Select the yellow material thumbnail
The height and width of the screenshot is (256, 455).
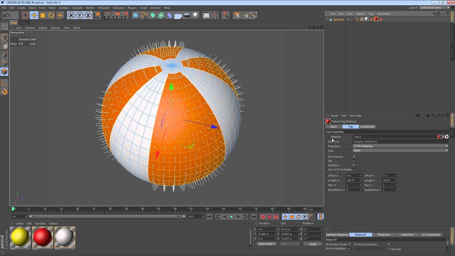(x=20, y=237)
